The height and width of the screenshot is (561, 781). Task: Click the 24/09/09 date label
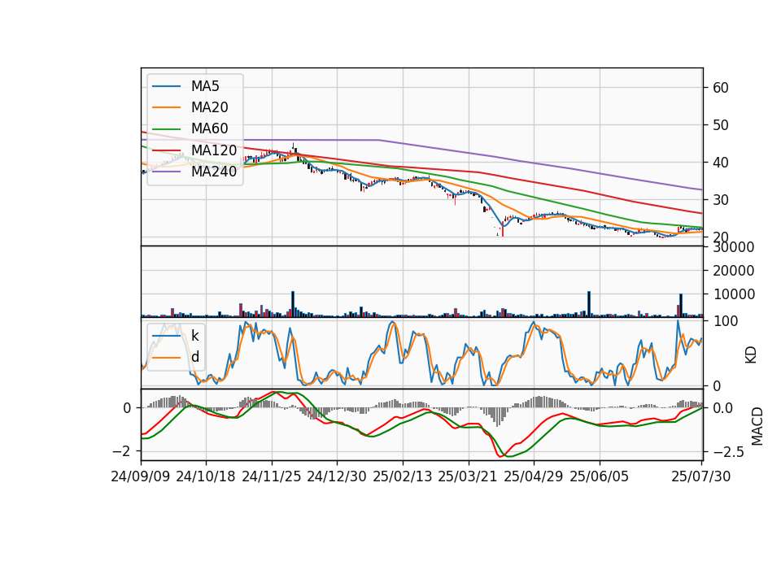pyautogui.click(x=141, y=476)
